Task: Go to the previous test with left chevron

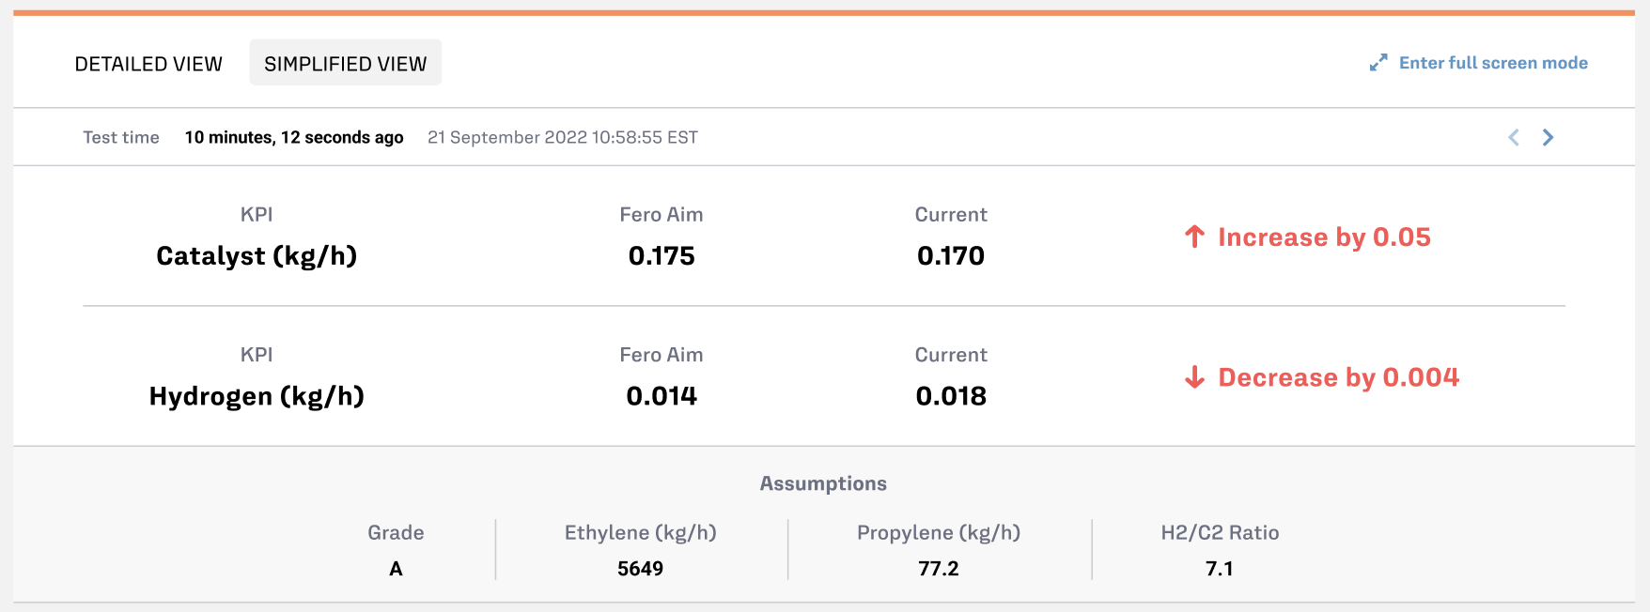Action: coord(1514,137)
